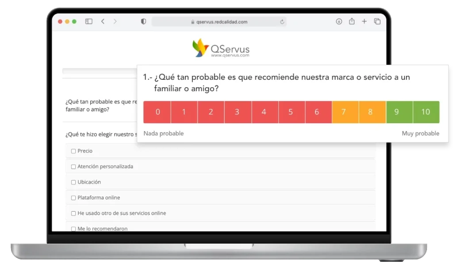
Task: Open the downloads icon in toolbar
Action: point(339,21)
